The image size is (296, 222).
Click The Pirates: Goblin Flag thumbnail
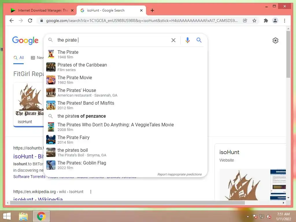51,165
